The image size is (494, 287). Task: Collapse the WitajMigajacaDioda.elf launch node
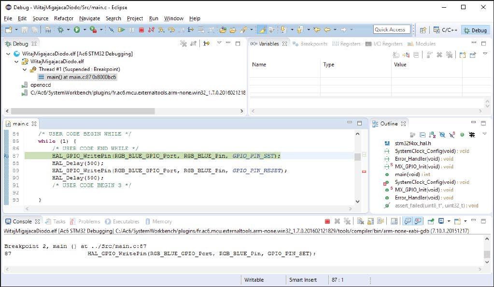tap(9, 54)
